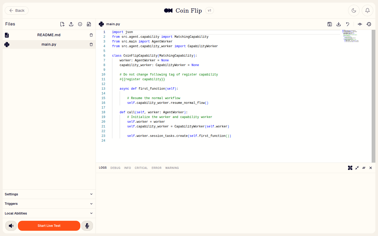The image size is (378, 236).
Task: Open the Files info icon
Action: [80, 24]
